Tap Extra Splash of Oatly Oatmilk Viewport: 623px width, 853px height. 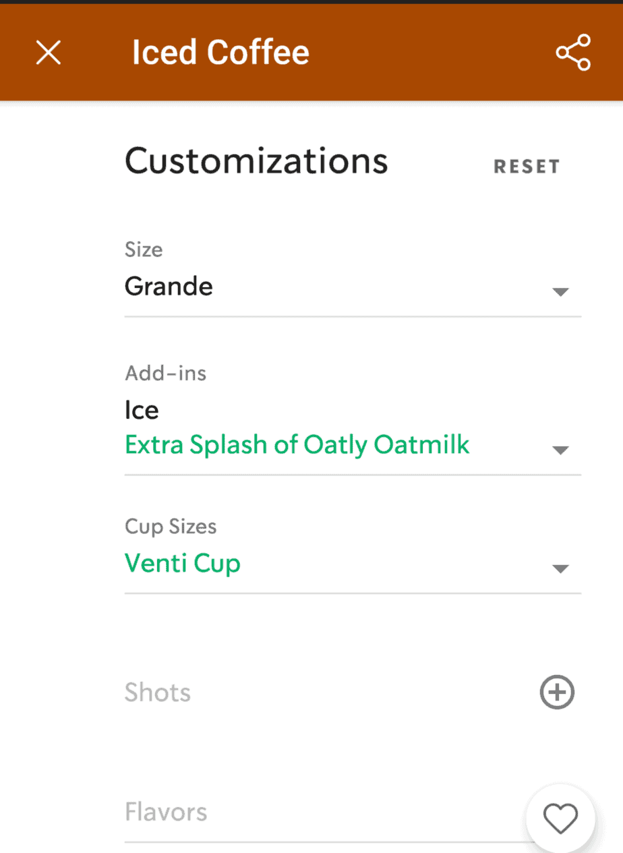pos(297,445)
